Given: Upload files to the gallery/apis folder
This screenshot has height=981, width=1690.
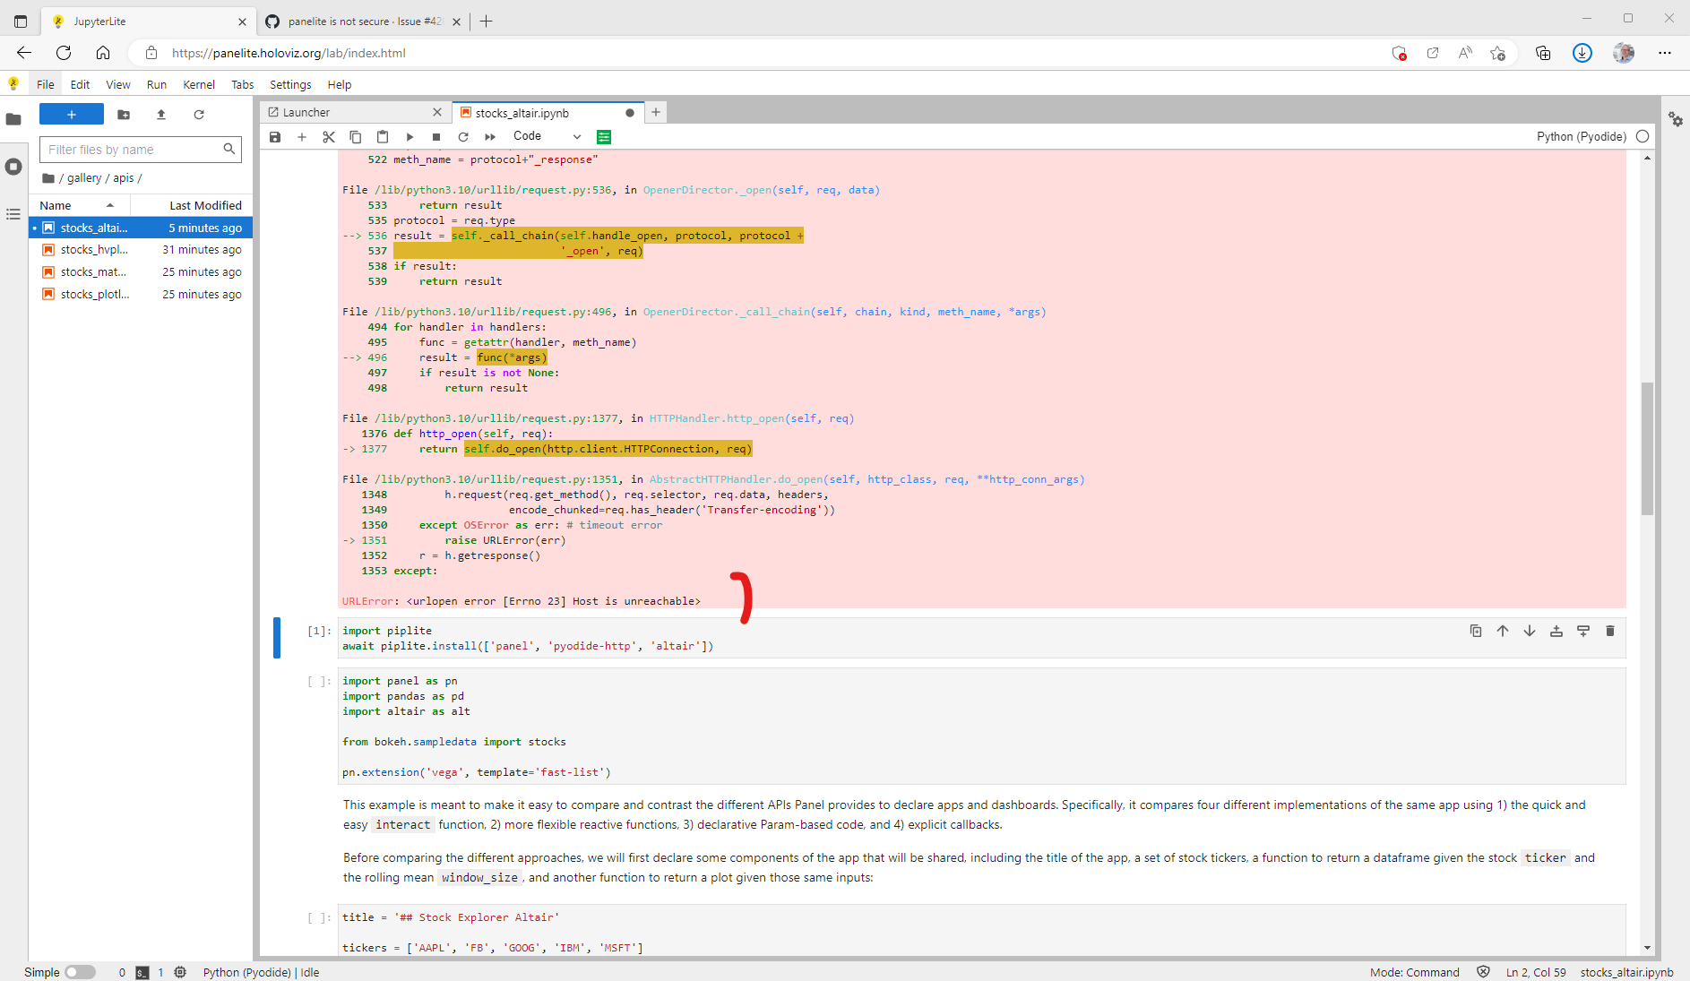Looking at the screenshot, I should click(x=161, y=115).
